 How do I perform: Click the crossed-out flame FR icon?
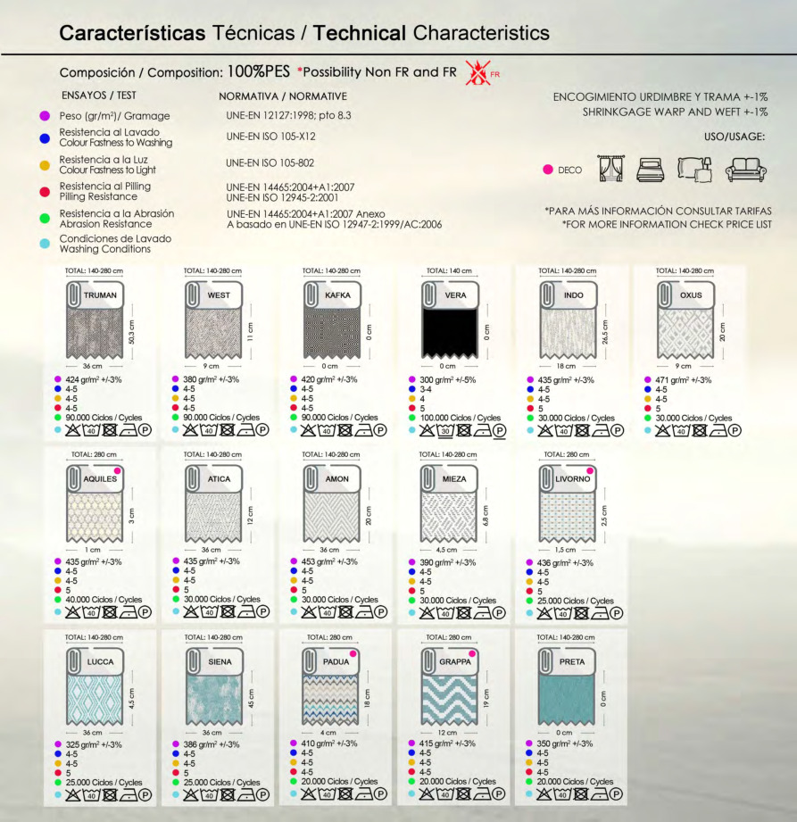477,73
